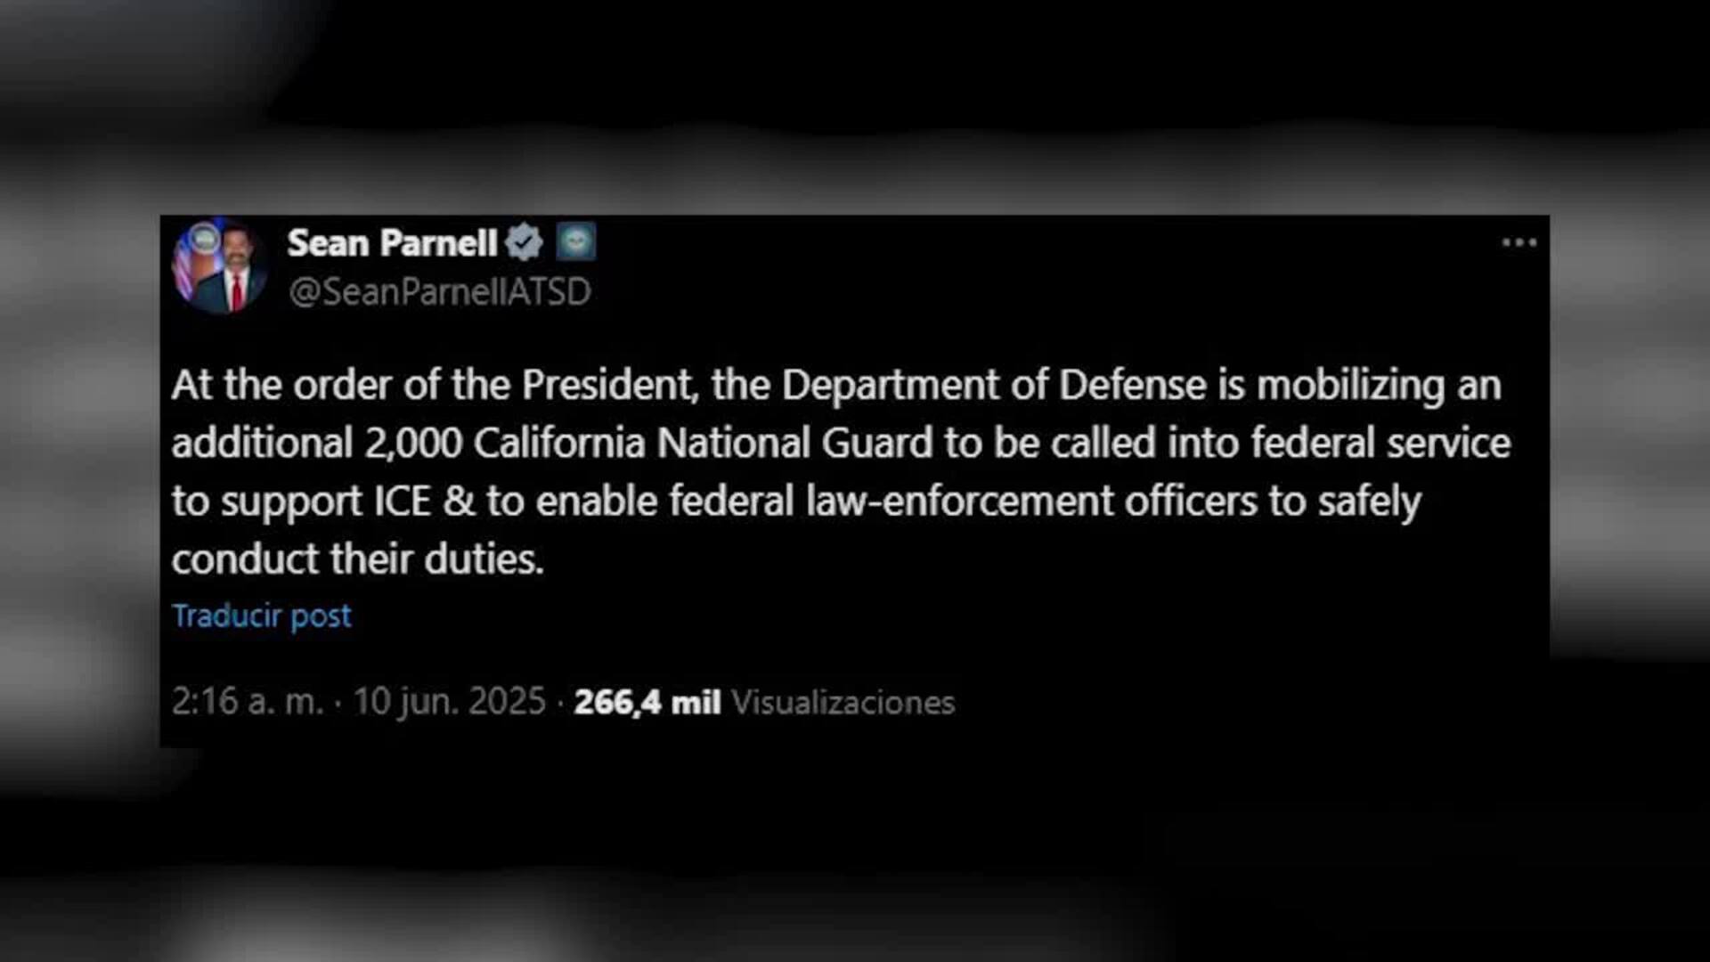
Task: Click the number "2,000" in the post
Action: [x=413, y=444]
